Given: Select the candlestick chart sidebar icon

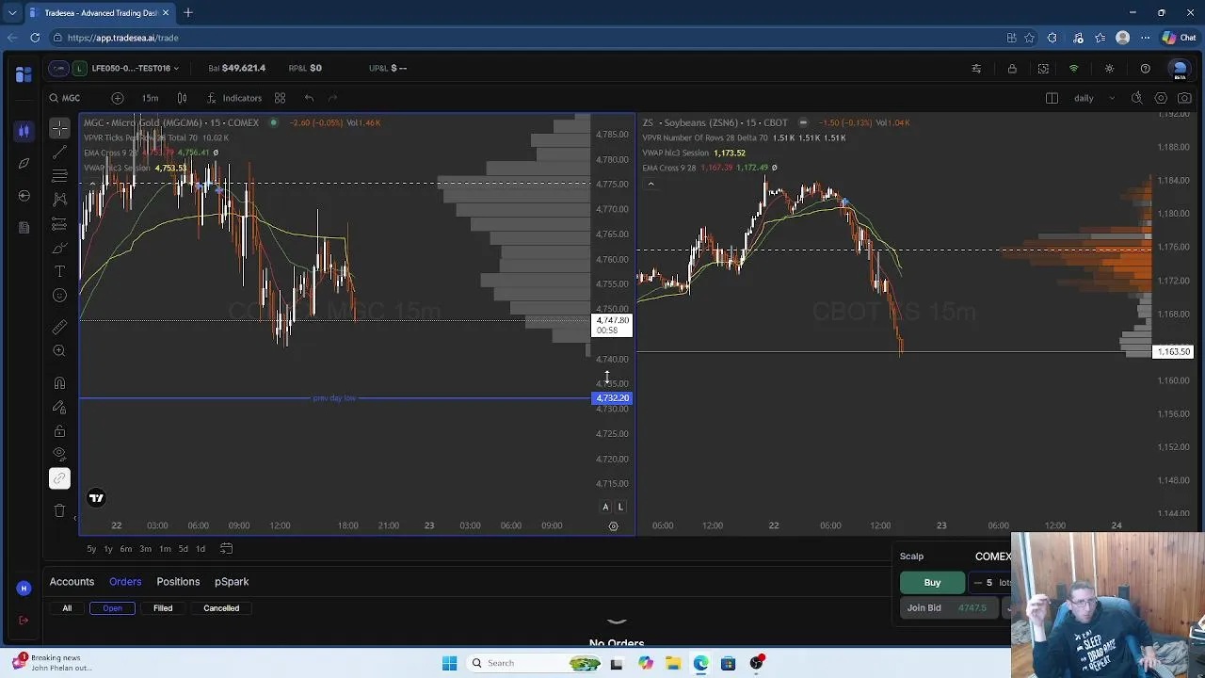Looking at the screenshot, I should coord(24,131).
